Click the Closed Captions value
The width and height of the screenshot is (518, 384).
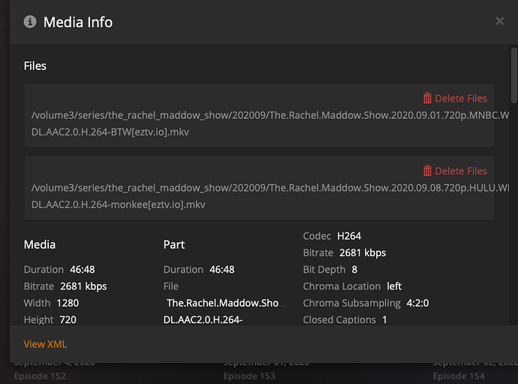click(x=384, y=319)
